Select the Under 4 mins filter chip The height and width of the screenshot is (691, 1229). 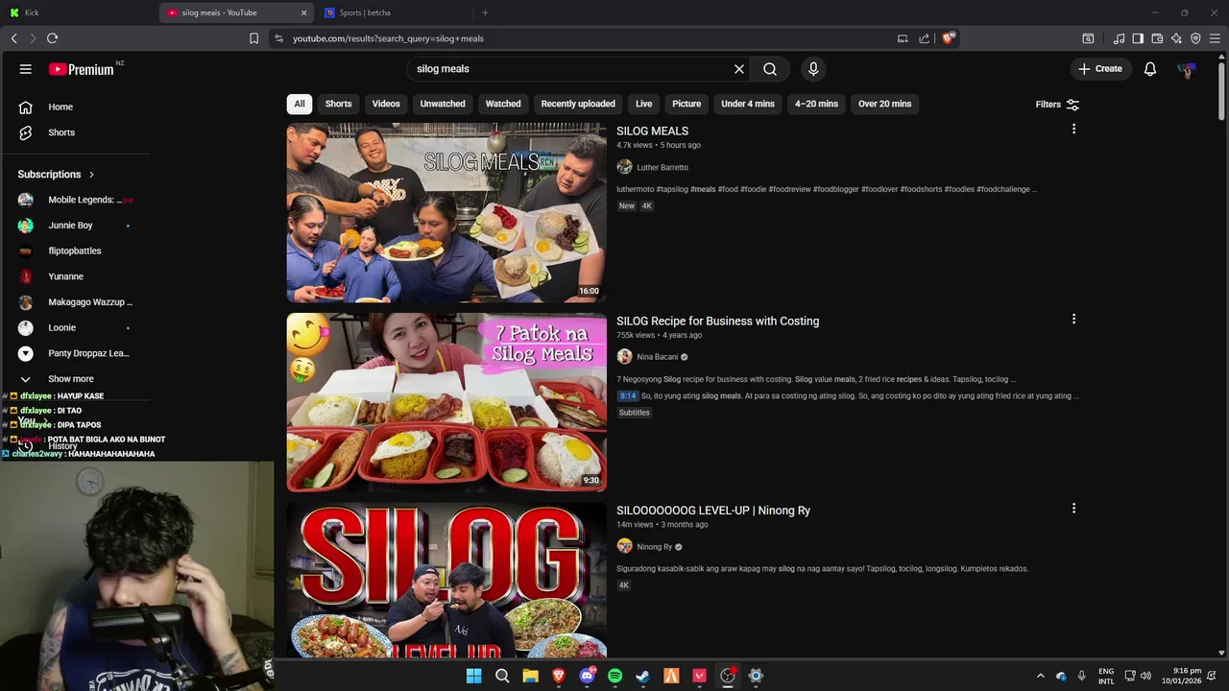[748, 104]
